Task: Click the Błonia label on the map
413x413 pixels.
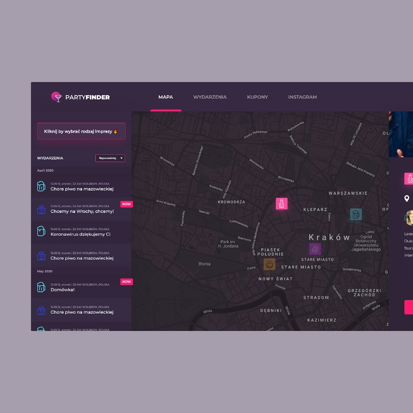Action: pyautogui.click(x=204, y=264)
